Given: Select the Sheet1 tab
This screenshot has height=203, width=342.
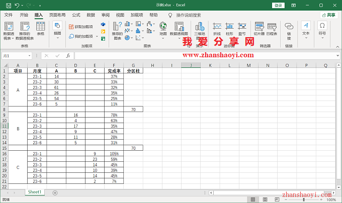Looking at the screenshot, I should (35, 192).
